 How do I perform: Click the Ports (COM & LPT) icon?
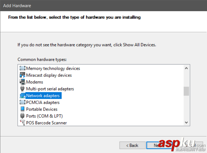coord(22,116)
